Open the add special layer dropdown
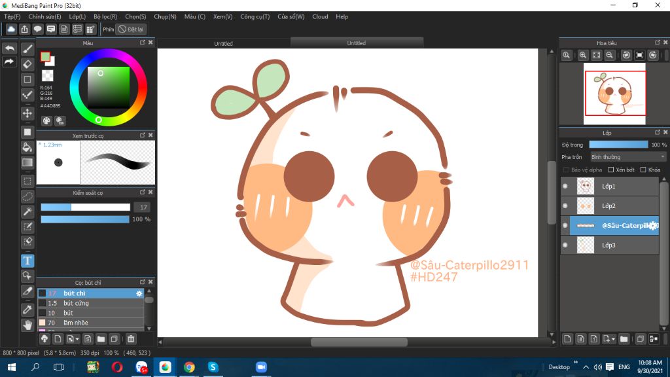 [x=608, y=339]
